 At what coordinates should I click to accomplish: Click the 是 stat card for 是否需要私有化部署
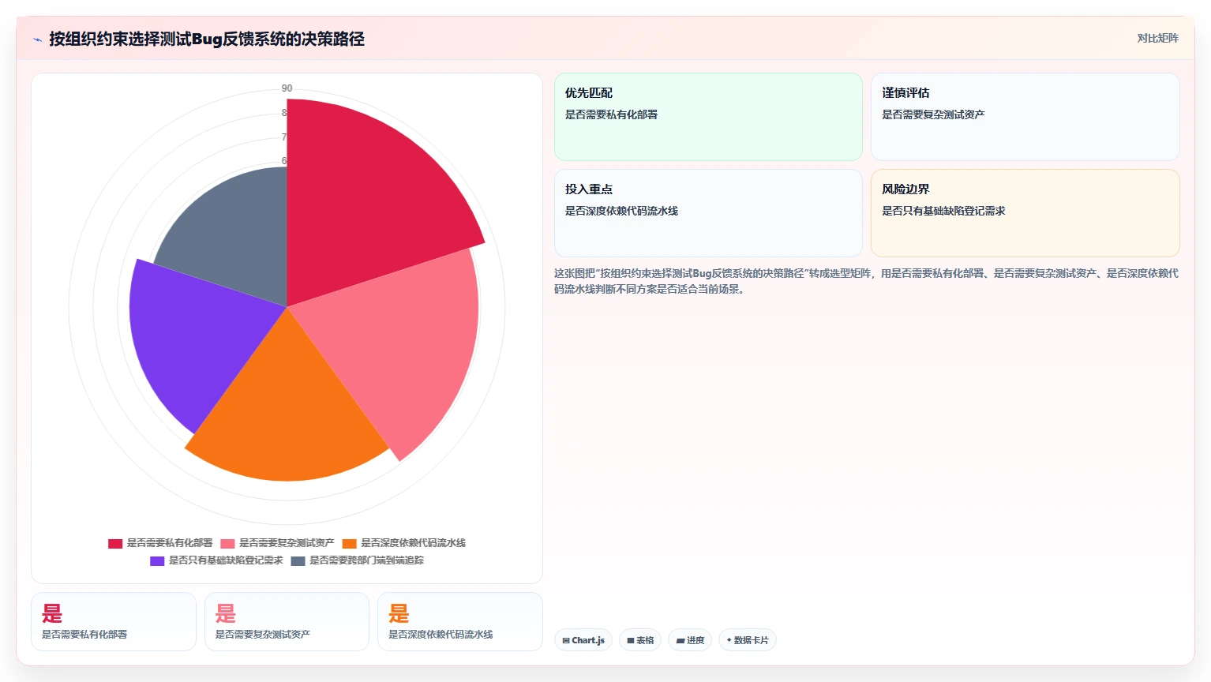pyautogui.click(x=114, y=622)
